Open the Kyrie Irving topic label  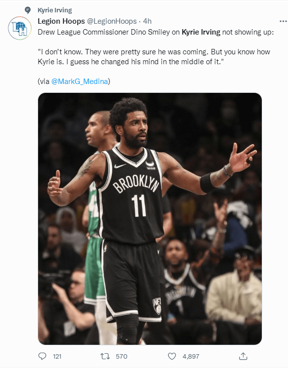54,10
